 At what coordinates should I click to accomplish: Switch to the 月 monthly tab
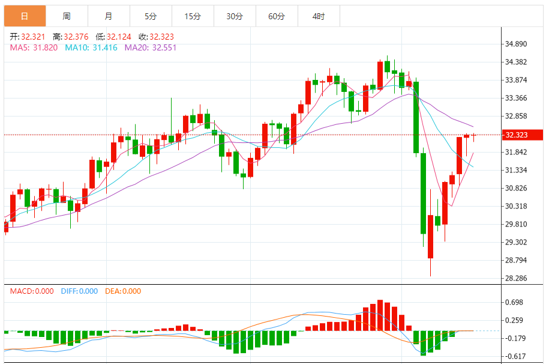pos(109,16)
